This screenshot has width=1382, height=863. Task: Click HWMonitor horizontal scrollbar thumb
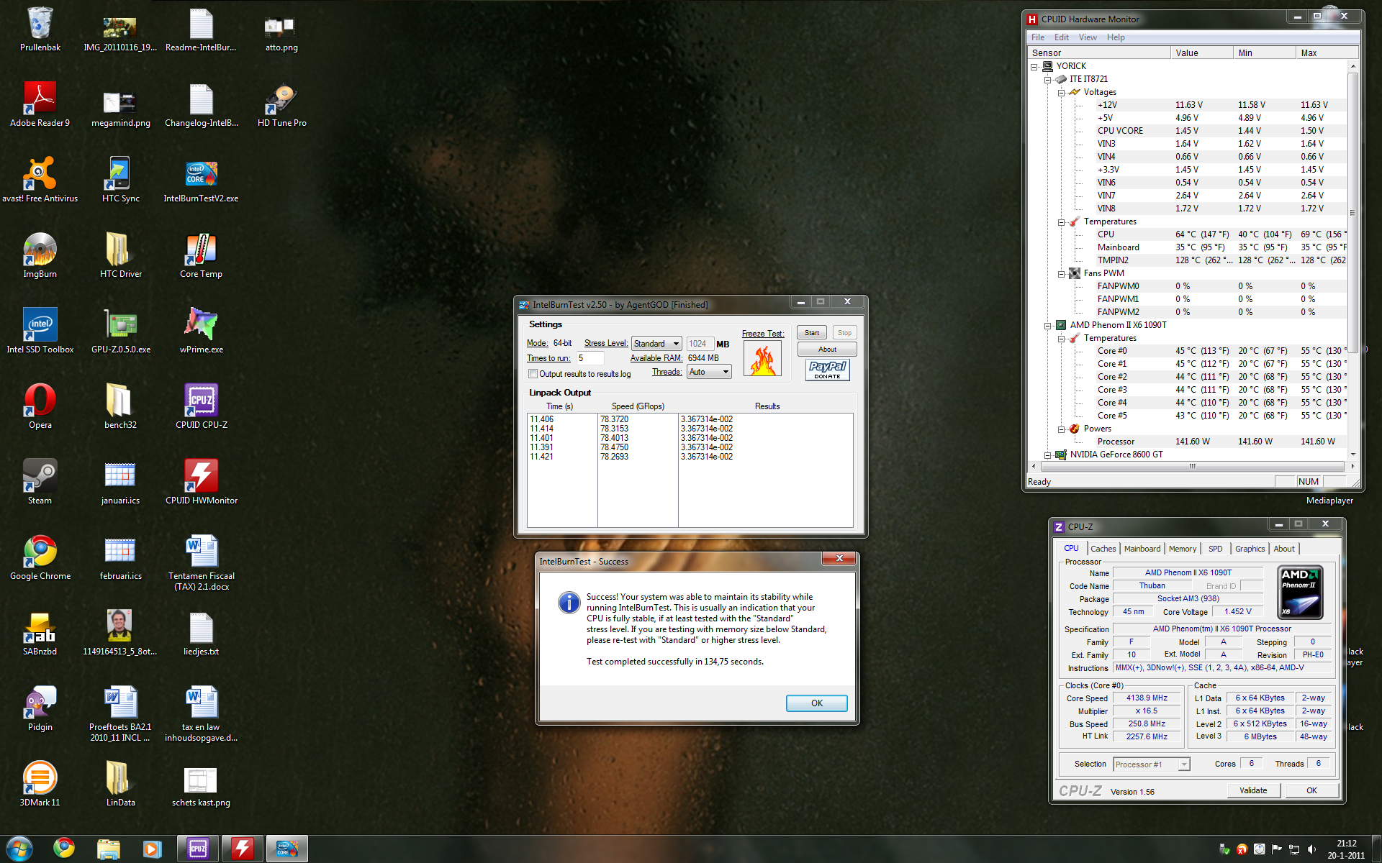pyautogui.click(x=1192, y=466)
